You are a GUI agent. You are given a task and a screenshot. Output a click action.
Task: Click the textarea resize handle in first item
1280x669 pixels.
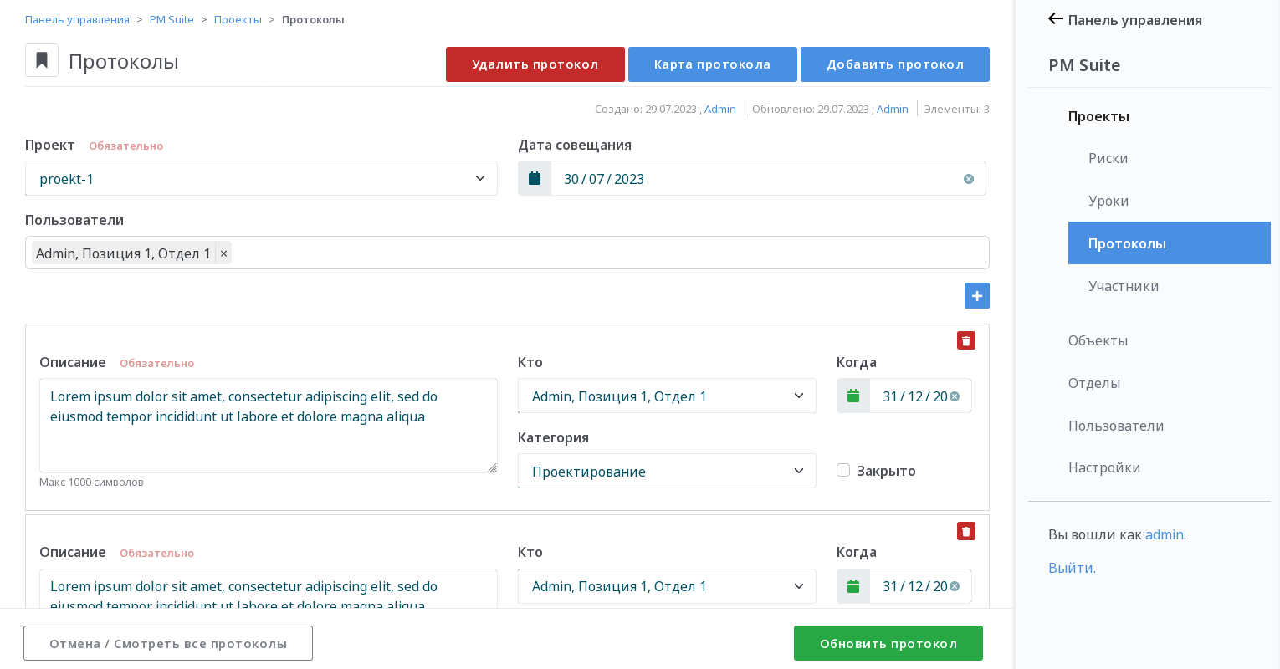(x=492, y=467)
